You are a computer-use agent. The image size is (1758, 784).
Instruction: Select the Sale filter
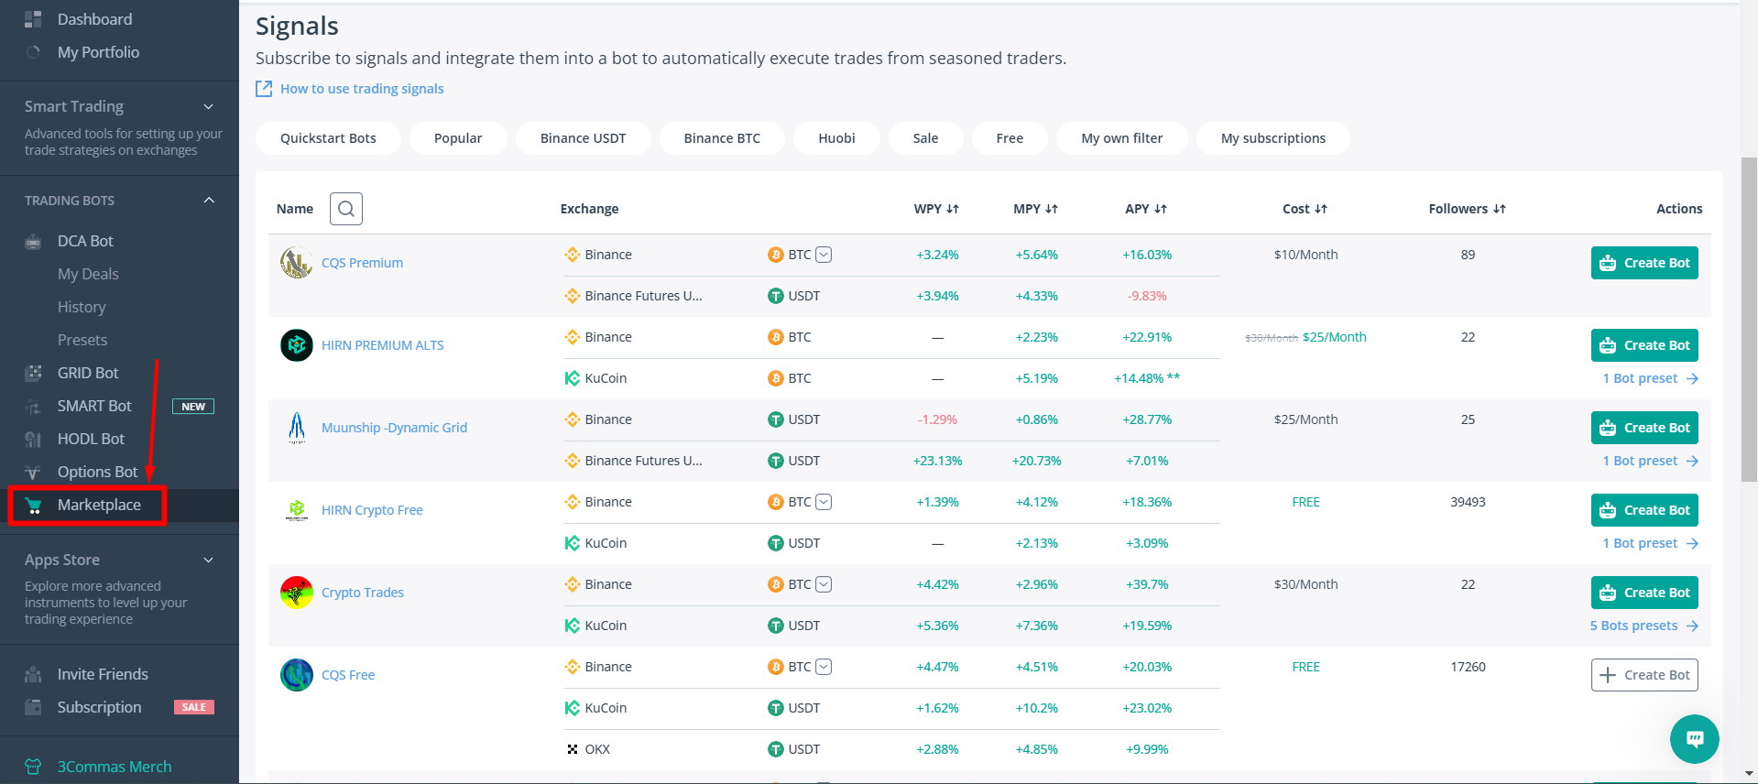[925, 138]
